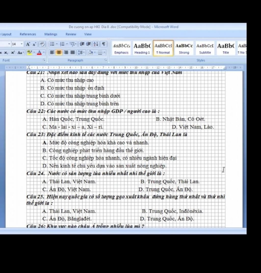The height and width of the screenshot is (273, 261).
Task: Open the highlight color dropdown arrow
Action: point(34,52)
